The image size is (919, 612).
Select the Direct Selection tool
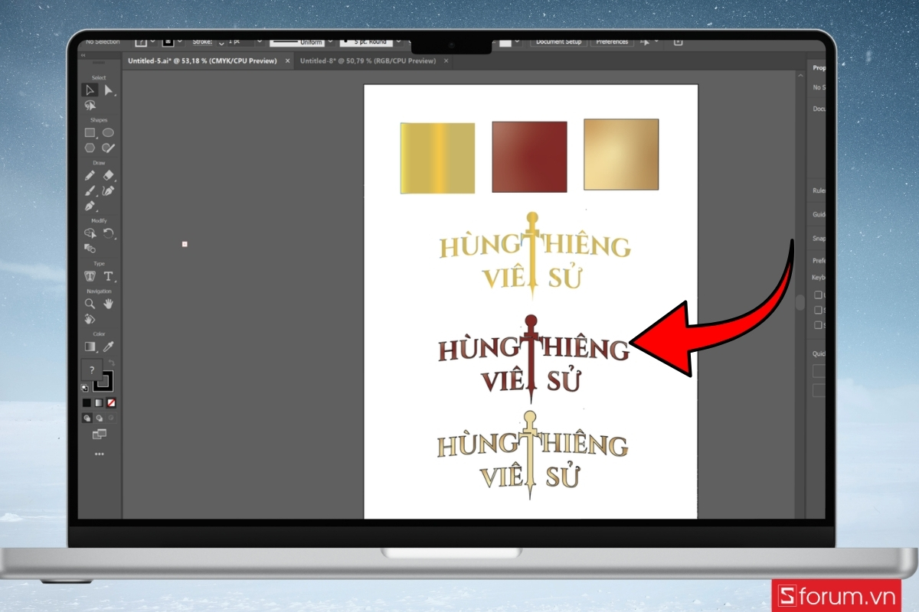109,90
